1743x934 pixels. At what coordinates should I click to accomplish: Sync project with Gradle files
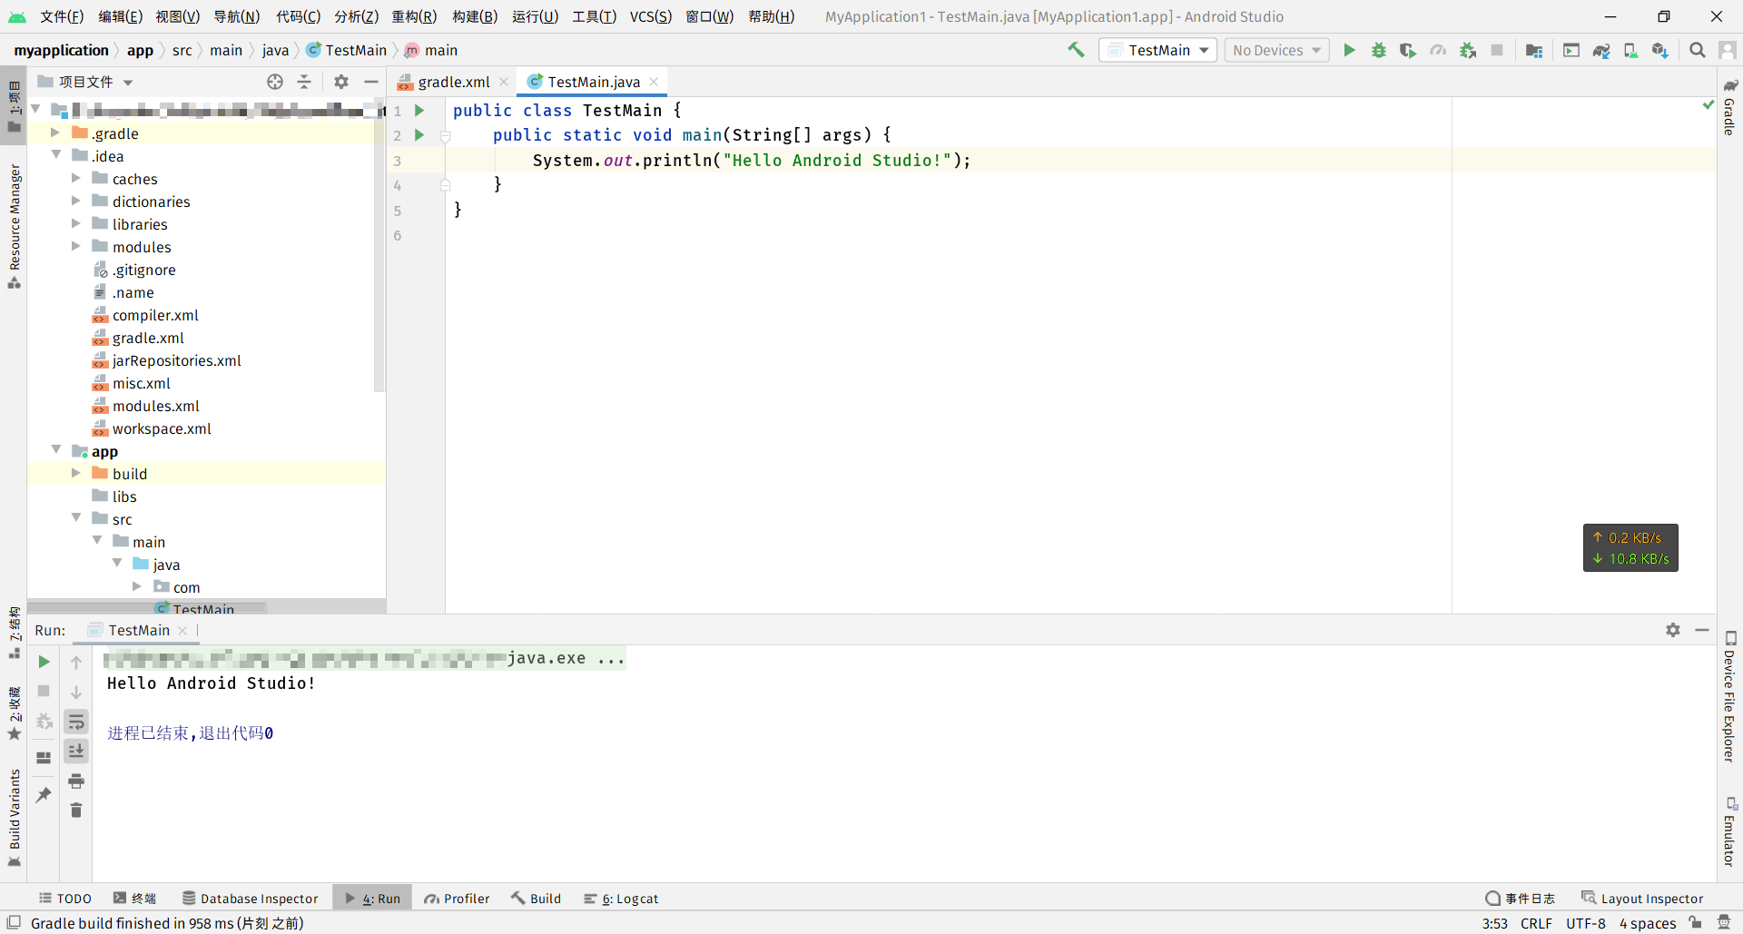(x=1601, y=50)
